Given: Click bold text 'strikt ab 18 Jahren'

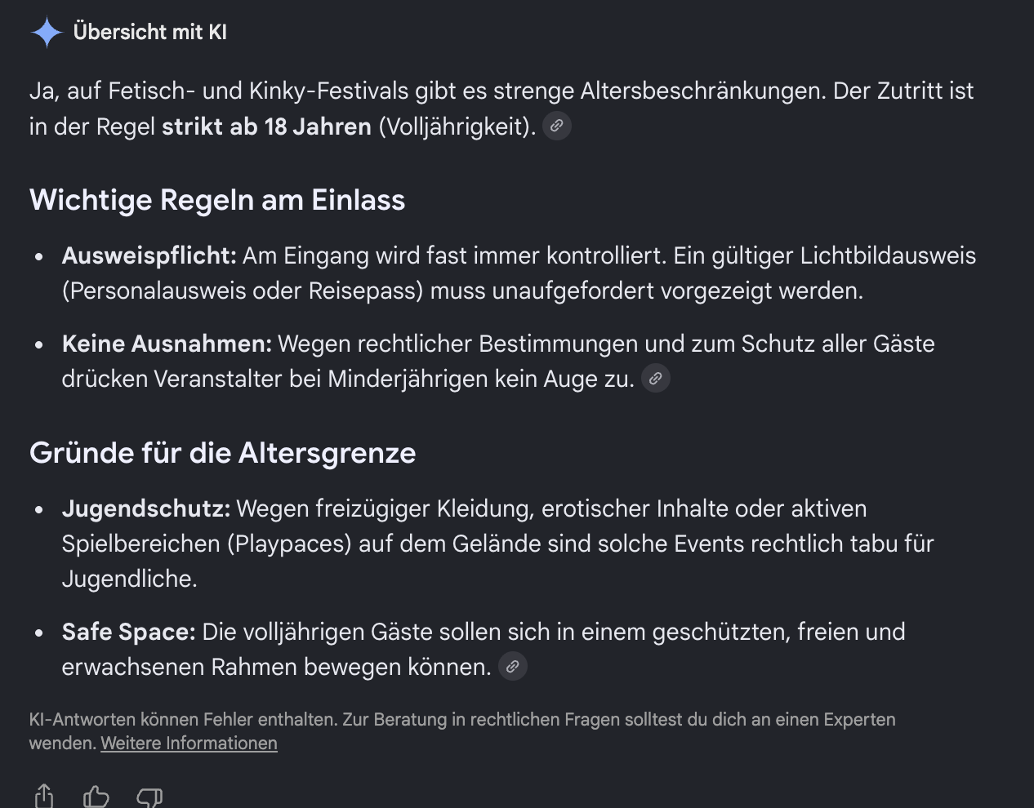Looking at the screenshot, I should tap(266, 127).
